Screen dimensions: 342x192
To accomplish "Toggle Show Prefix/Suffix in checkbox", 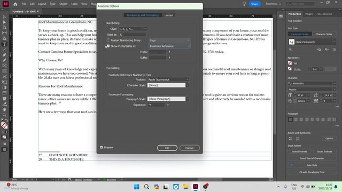I will (108, 46).
